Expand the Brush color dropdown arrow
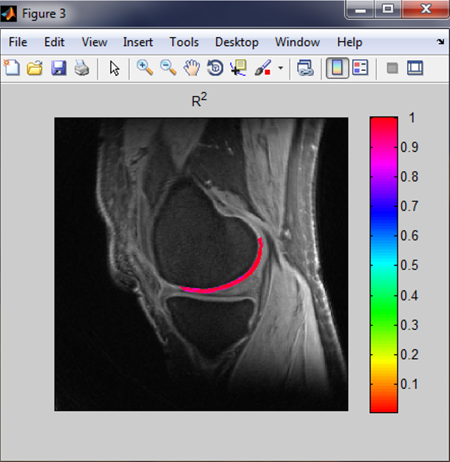450x462 pixels. point(281,68)
